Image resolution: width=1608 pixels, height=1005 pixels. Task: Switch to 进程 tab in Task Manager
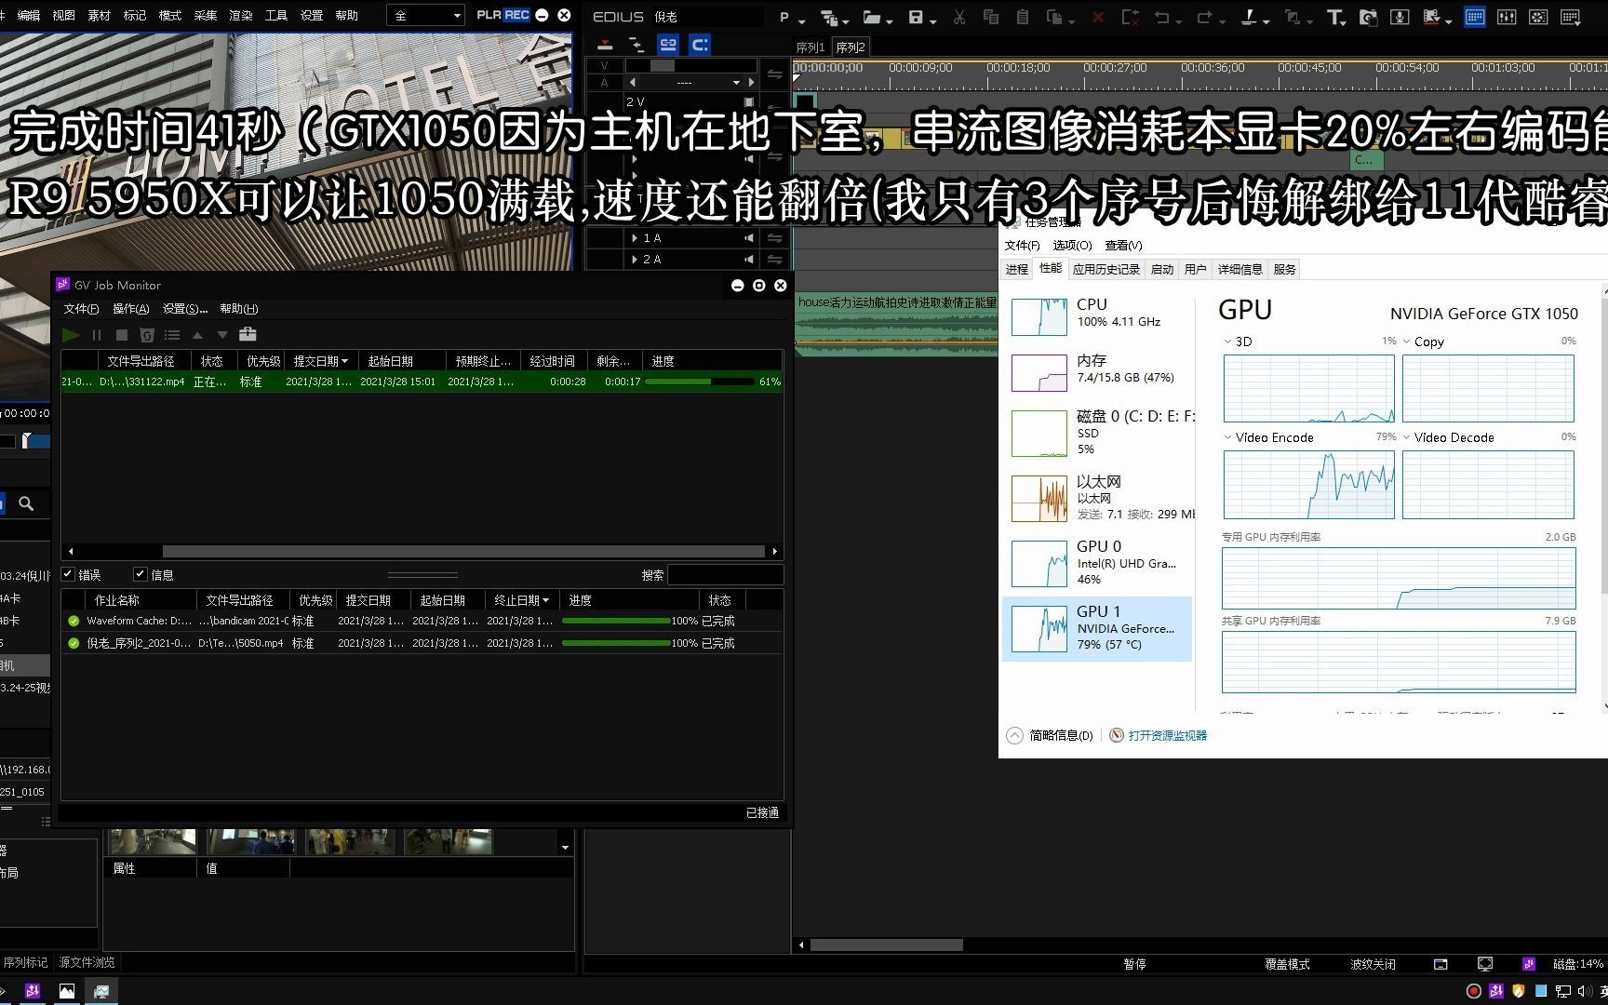(x=1016, y=270)
